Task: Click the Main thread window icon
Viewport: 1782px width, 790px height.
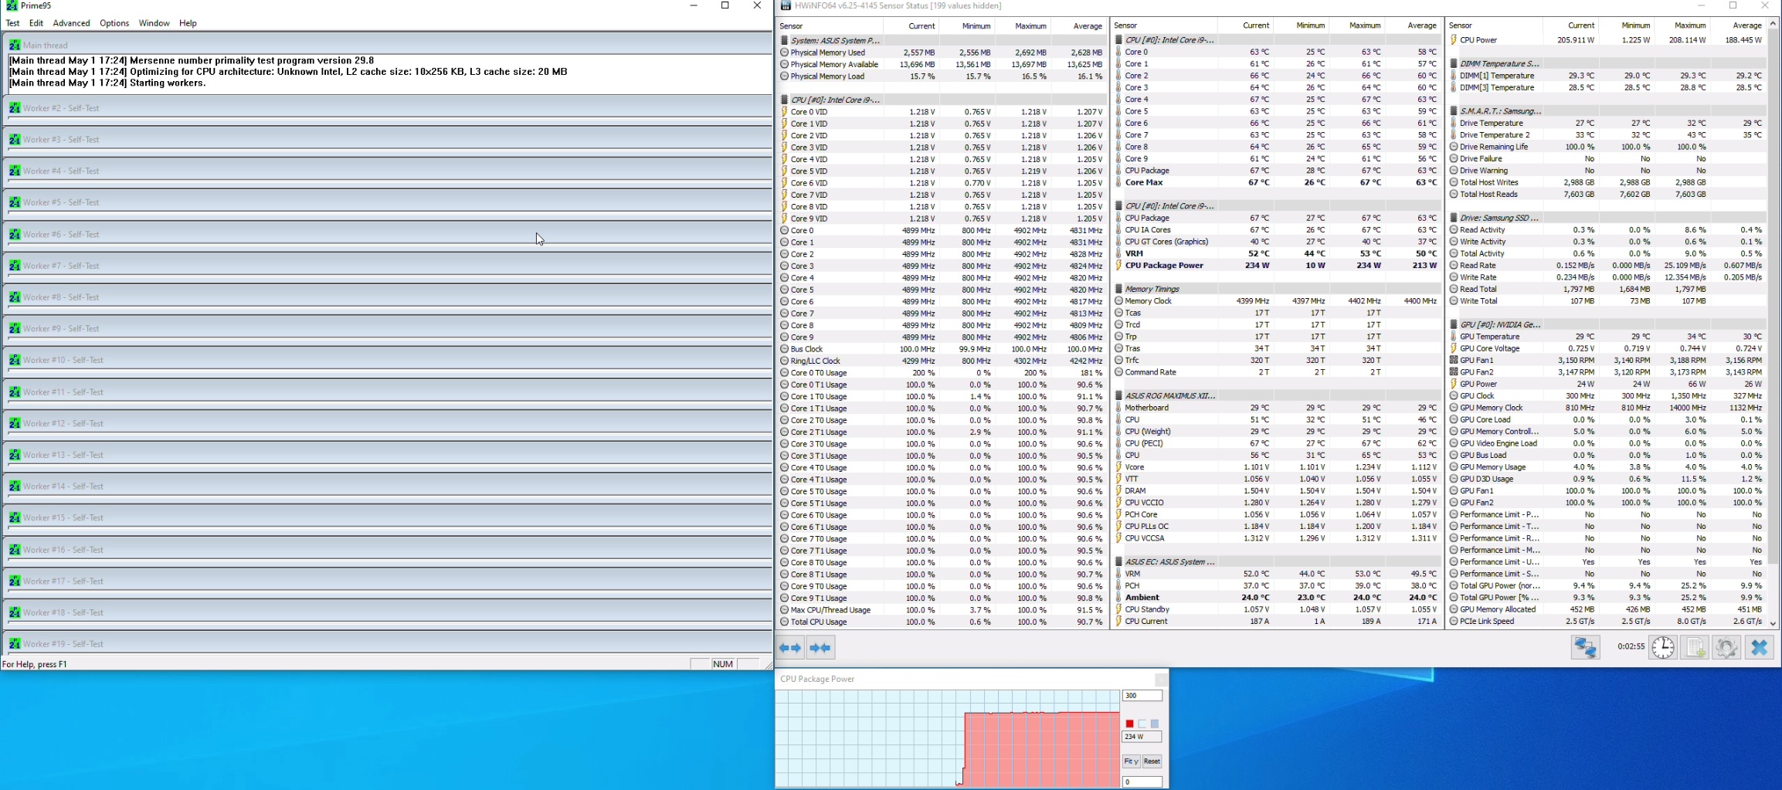Action: click(15, 45)
